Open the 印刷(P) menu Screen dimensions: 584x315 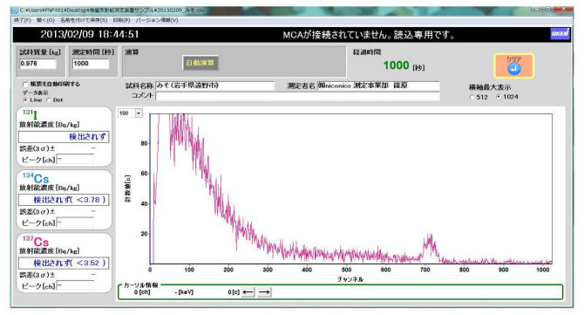click(121, 20)
